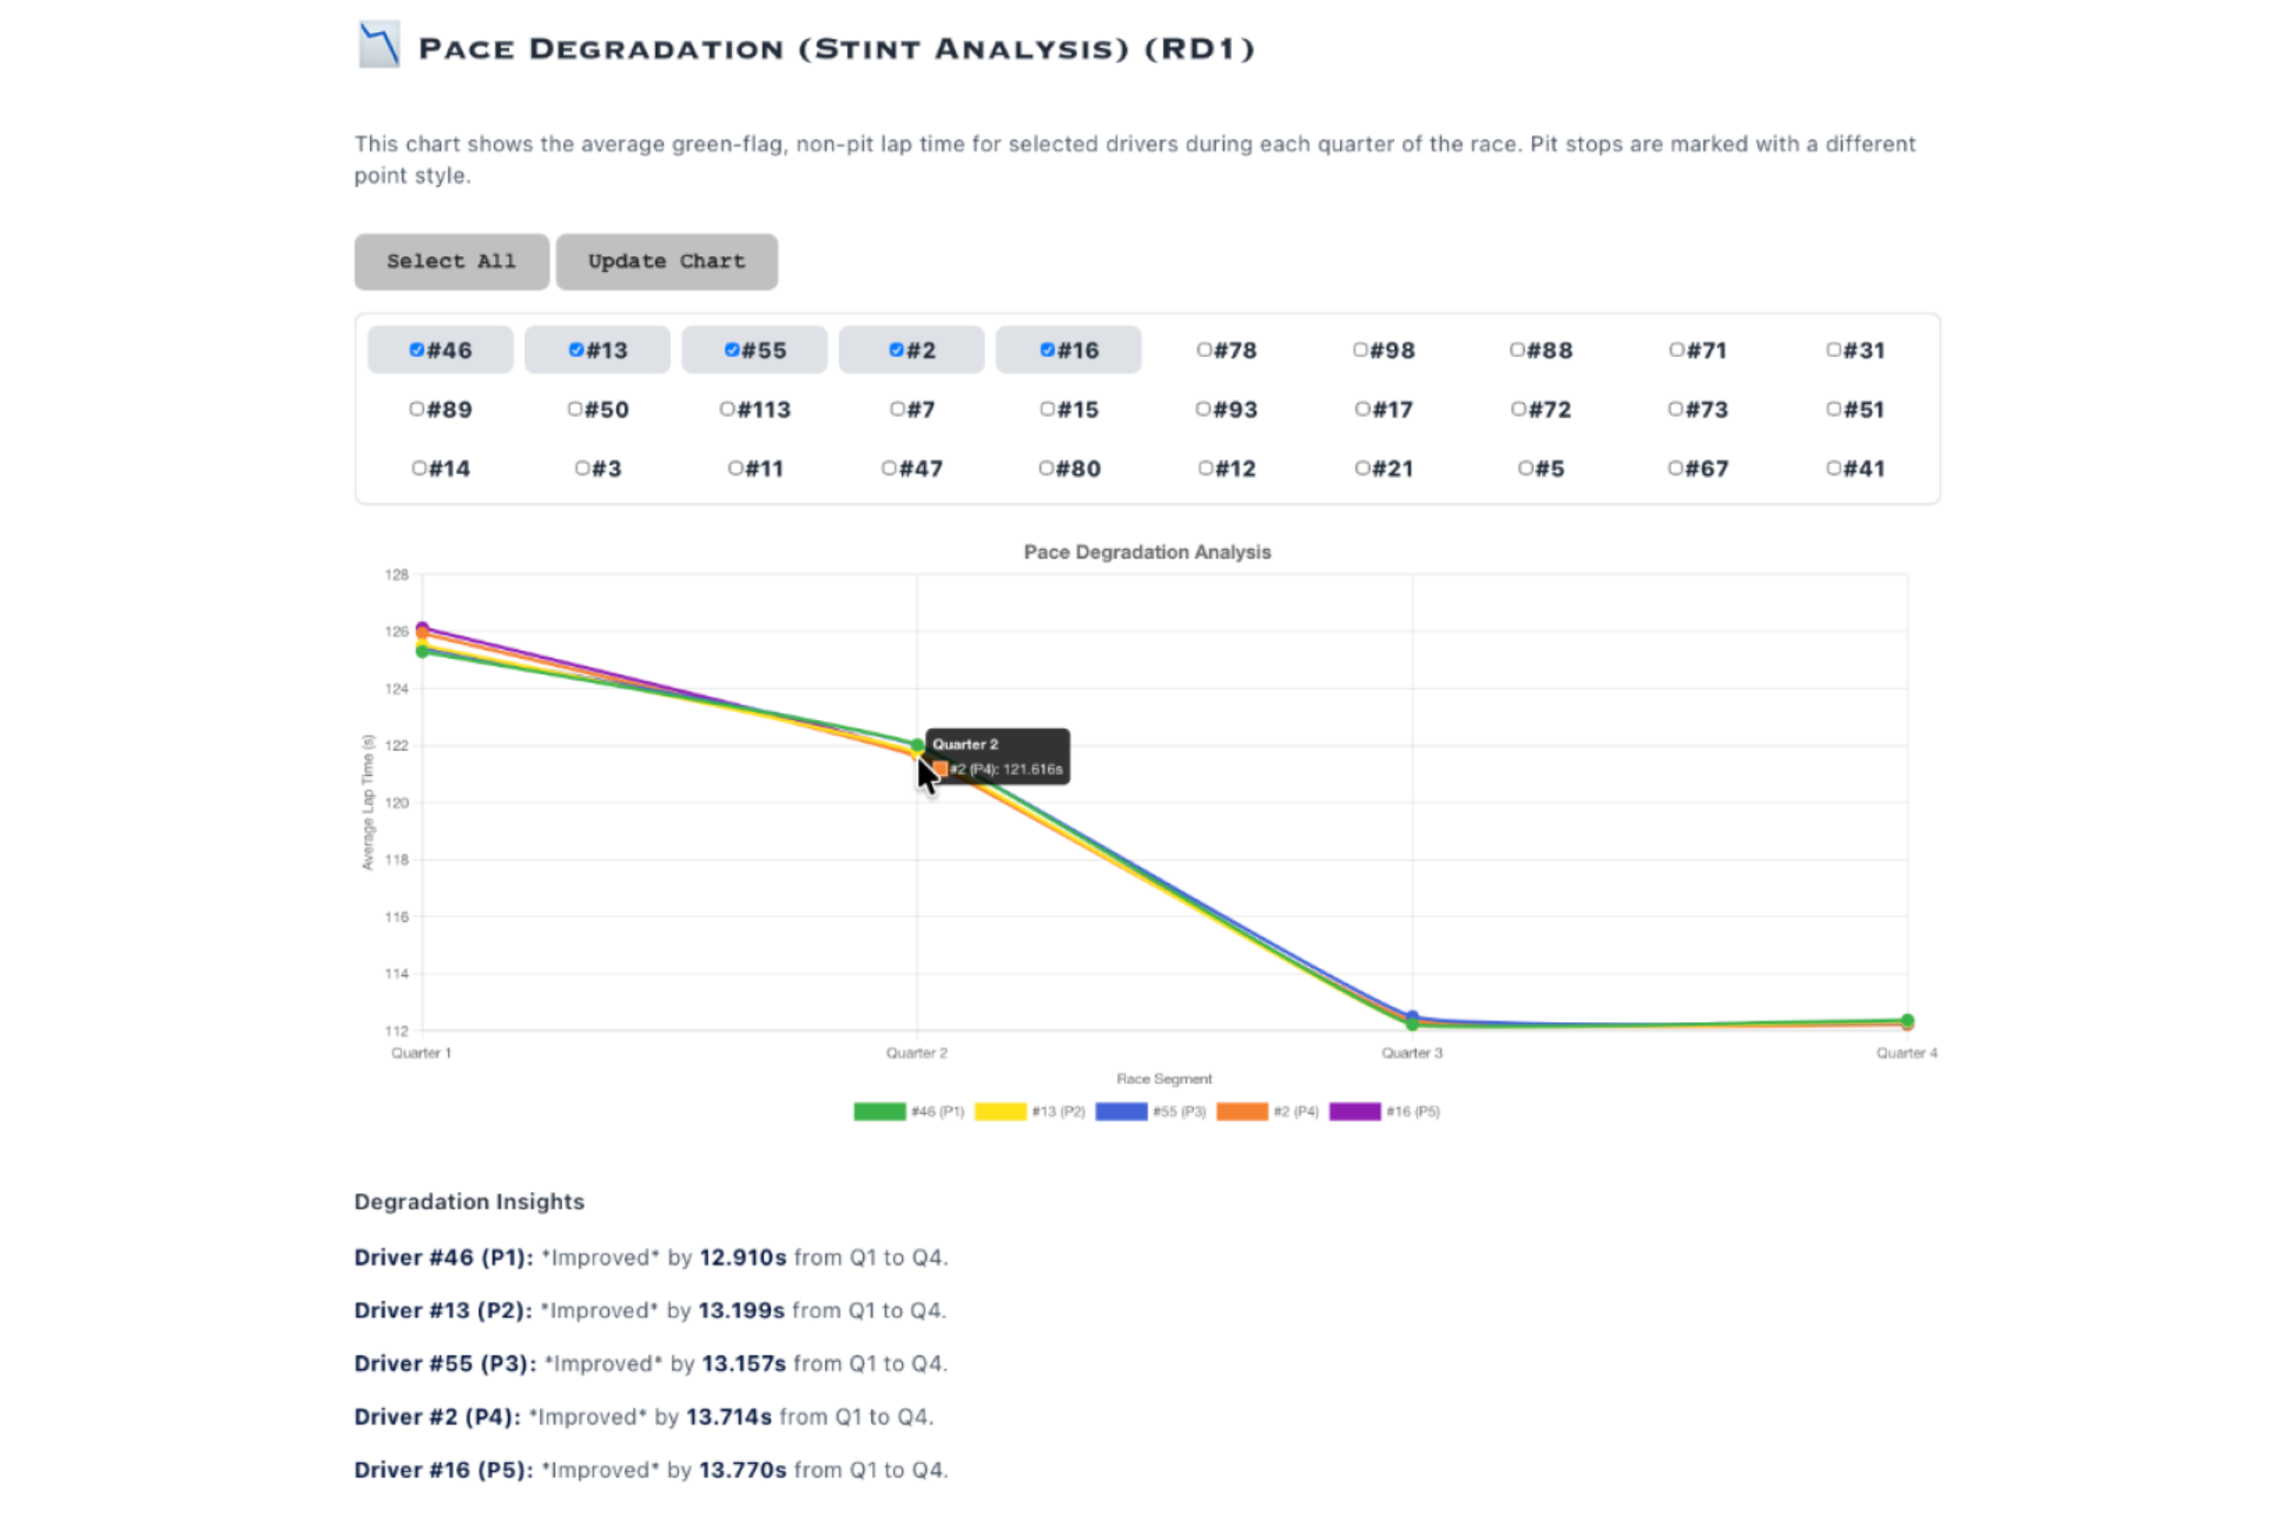Toggle yellow #13 (P2) legend swatch

(1000, 1111)
